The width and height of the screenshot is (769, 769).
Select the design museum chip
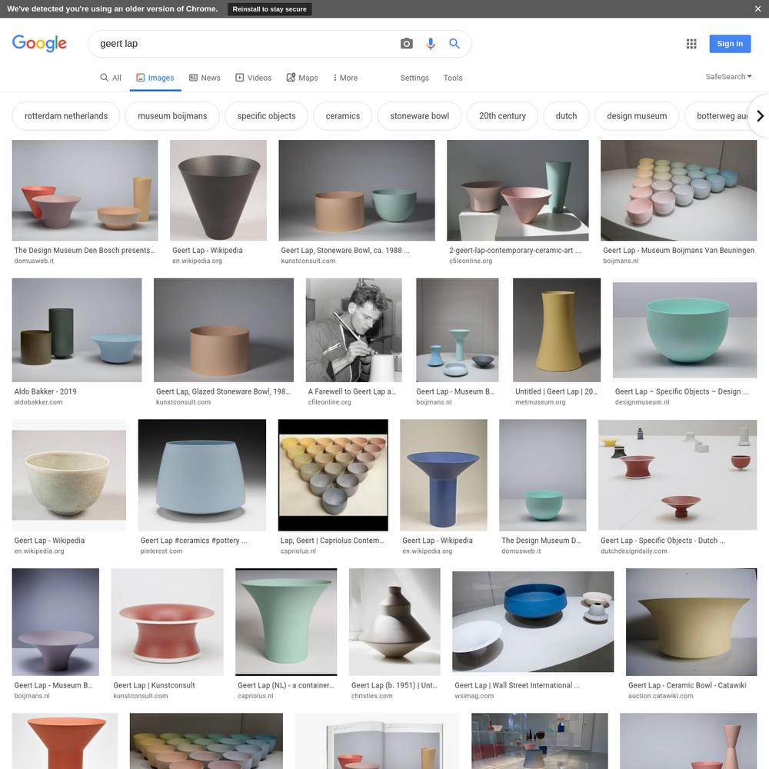pos(637,116)
